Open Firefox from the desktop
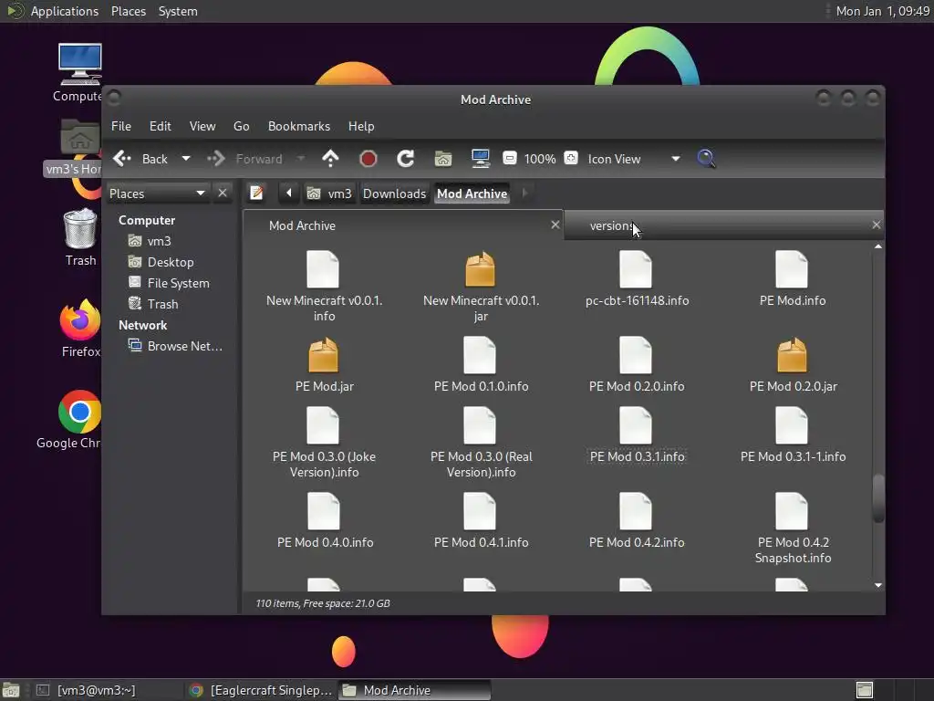 tap(80, 329)
